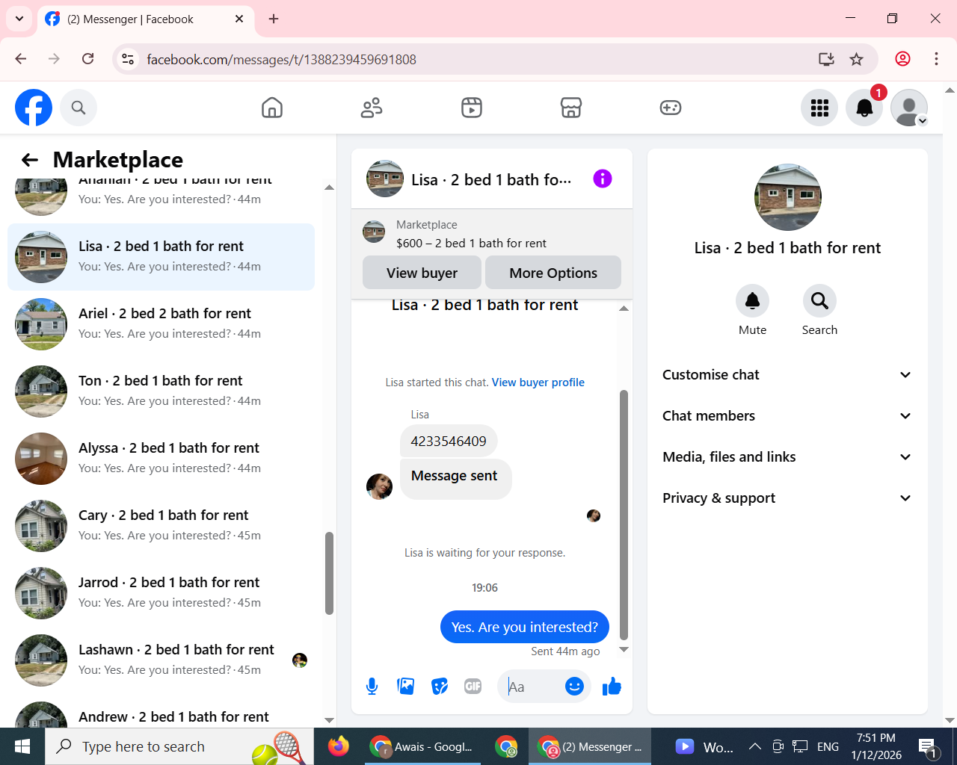Attach a photo using the image icon

(406, 687)
